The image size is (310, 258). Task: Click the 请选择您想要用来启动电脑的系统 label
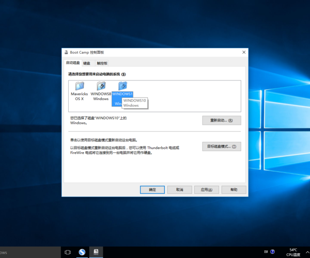(x=97, y=74)
